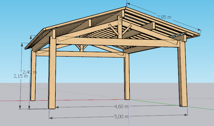Click the 4,60 m width dimension label
Viewport: 214px width, 126px height.
click(121, 106)
